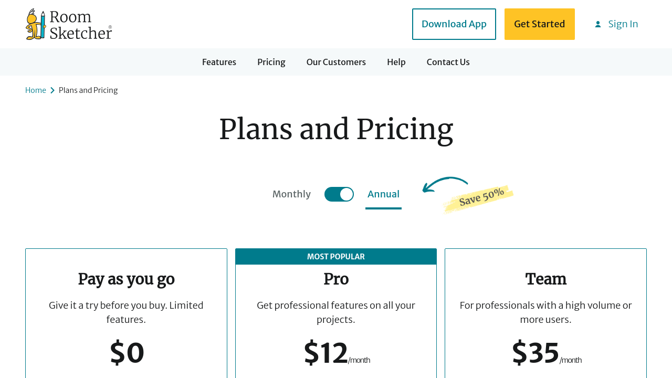Click the RoomSketcher logo
The width and height of the screenshot is (672, 378).
69,24
